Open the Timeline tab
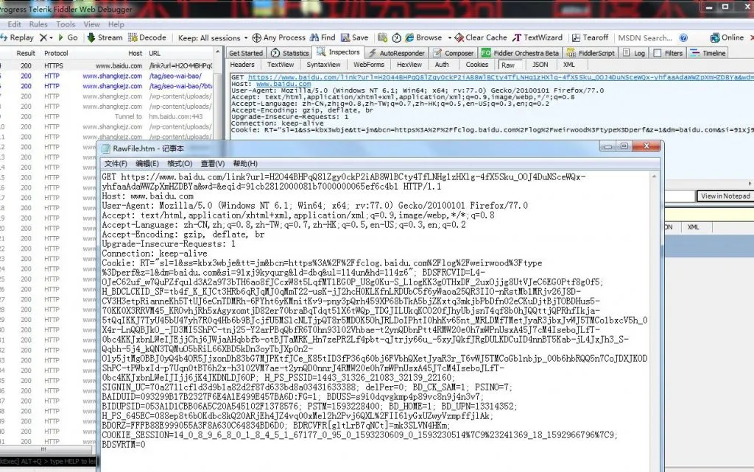Screen dimensions: 754x472 coord(708,53)
